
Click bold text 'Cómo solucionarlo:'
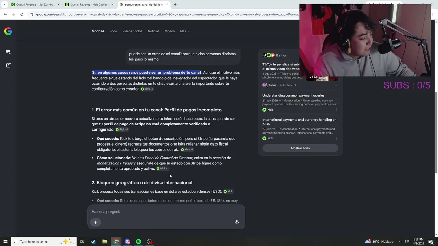[x=114, y=158]
